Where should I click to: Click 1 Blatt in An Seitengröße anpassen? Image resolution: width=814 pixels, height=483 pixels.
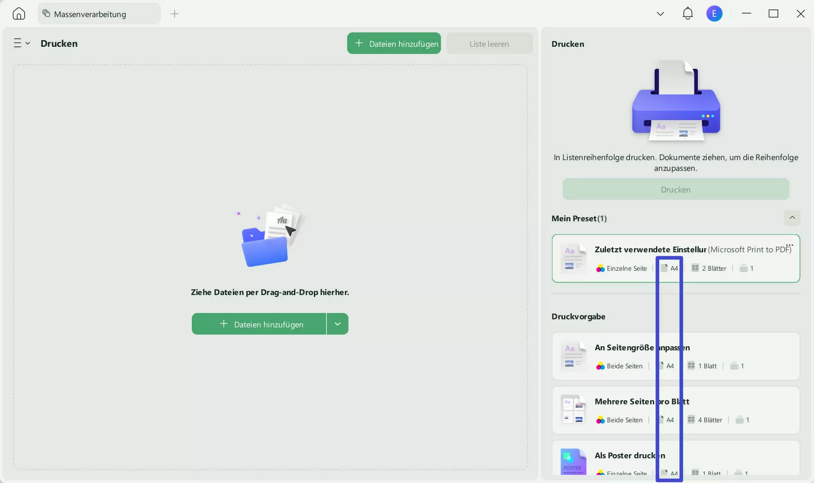click(707, 366)
